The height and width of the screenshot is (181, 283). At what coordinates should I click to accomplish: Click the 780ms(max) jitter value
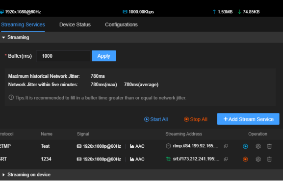click(x=104, y=85)
